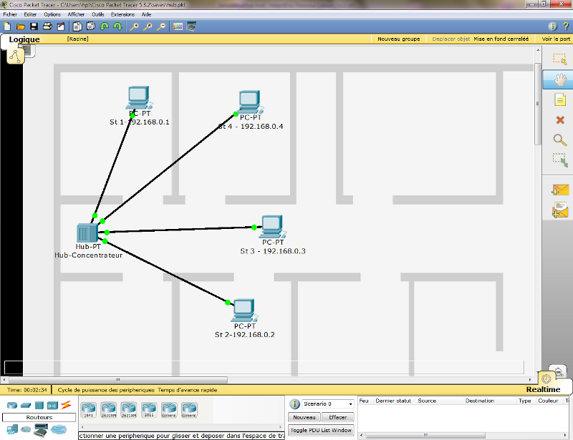This screenshot has width=573, height=440.
Task: Click Cycle de puissance des peripheriques
Action: point(106,390)
